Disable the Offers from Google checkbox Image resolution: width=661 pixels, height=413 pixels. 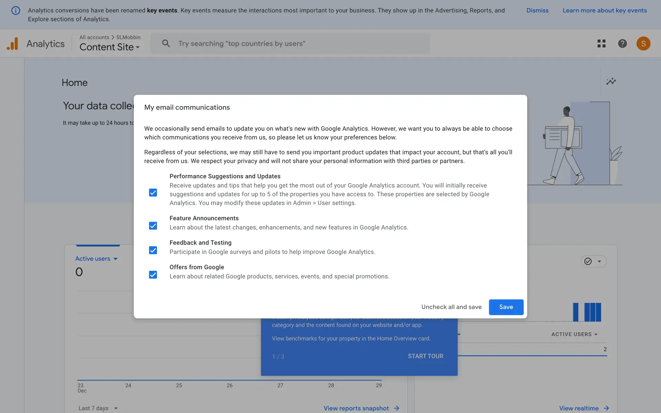click(153, 275)
